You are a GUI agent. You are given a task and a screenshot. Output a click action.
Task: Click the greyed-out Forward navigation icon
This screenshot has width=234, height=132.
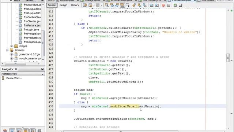pyautogui.click(x=98, y=5)
